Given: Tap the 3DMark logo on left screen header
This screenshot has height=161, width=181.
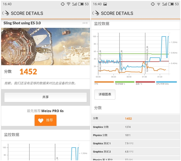Looking at the screenshot, I should pos(7,13).
